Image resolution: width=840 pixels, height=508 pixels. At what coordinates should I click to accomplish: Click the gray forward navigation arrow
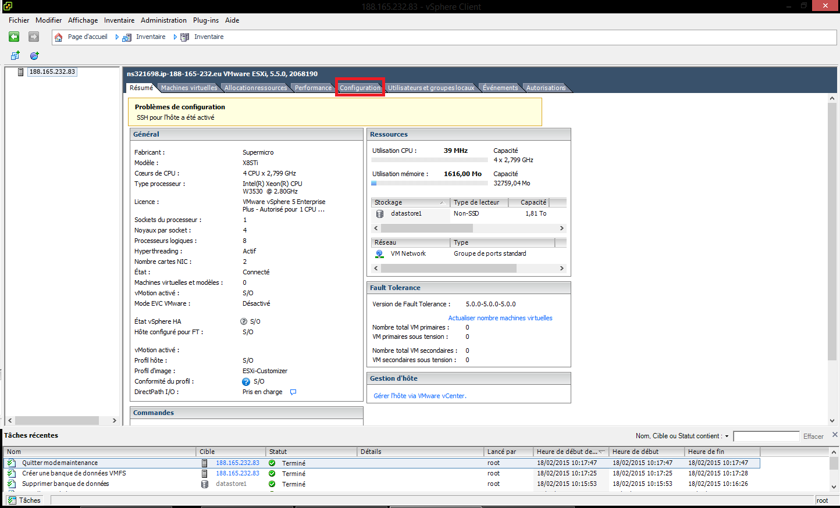pyautogui.click(x=34, y=37)
